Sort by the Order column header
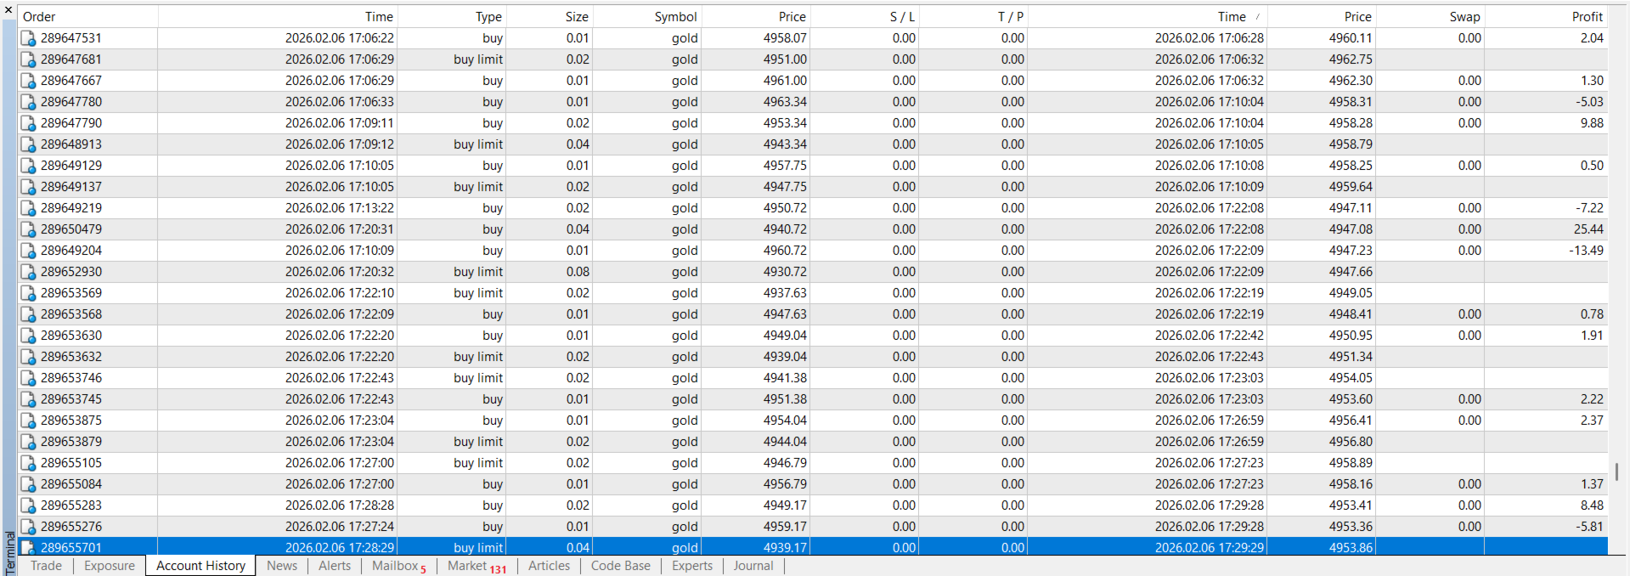Viewport: 1630px width, 576px height. [88, 17]
